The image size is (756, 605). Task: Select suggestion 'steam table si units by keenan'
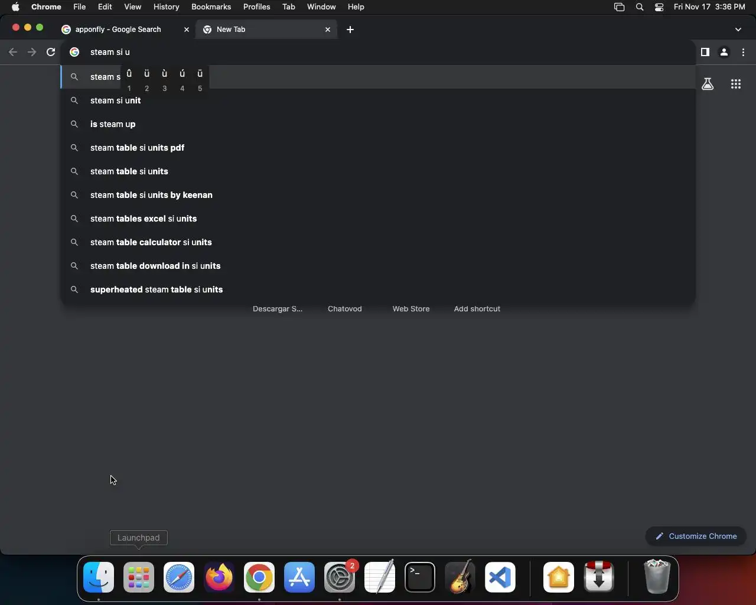pos(378,195)
